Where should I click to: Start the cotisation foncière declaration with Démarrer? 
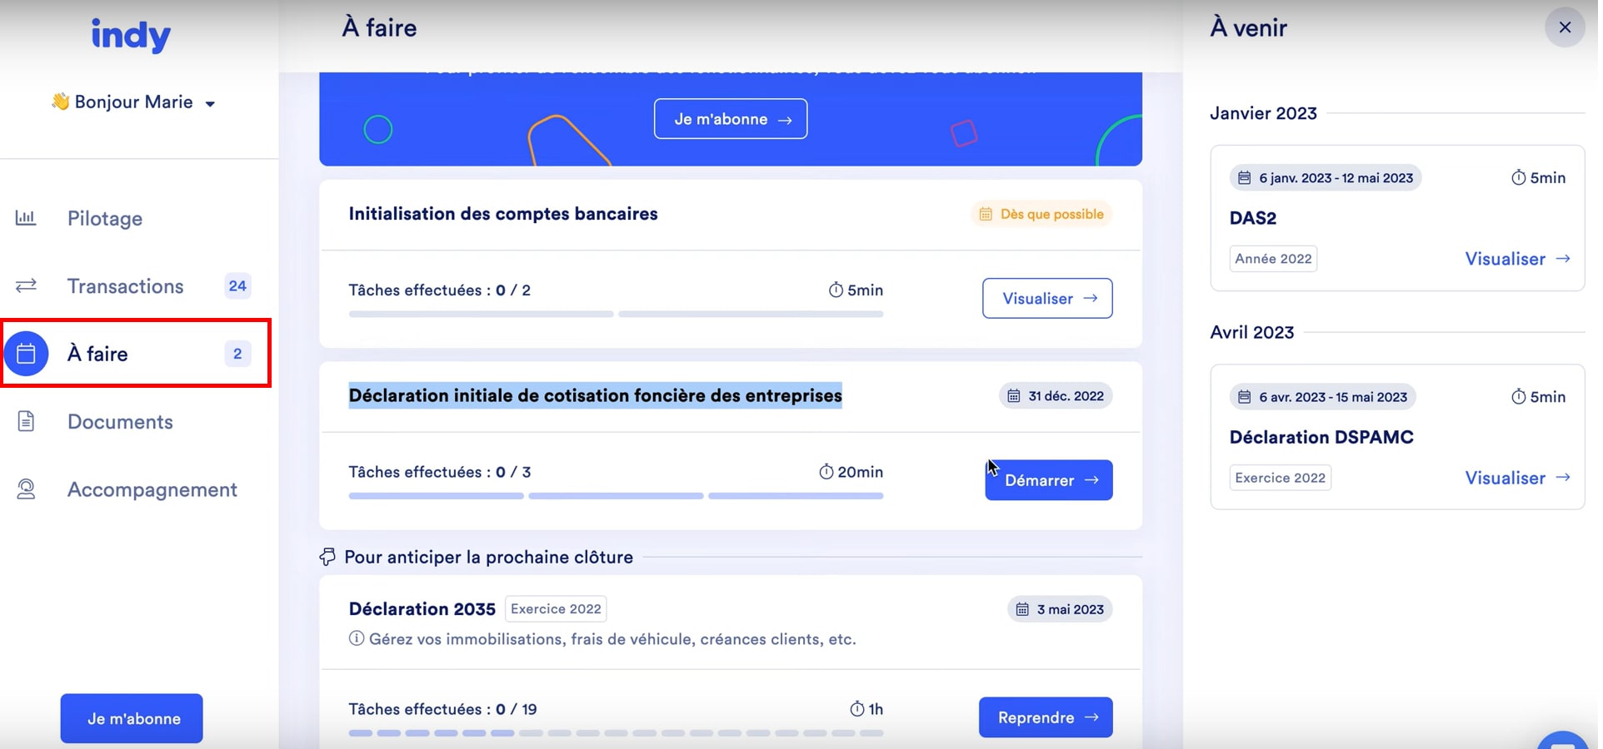[1048, 480]
